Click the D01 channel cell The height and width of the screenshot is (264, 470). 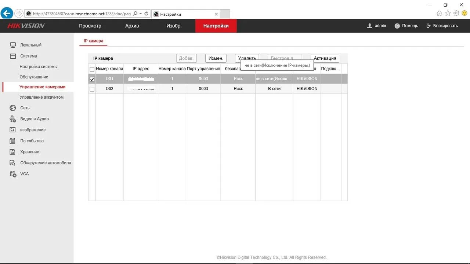(x=109, y=78)
